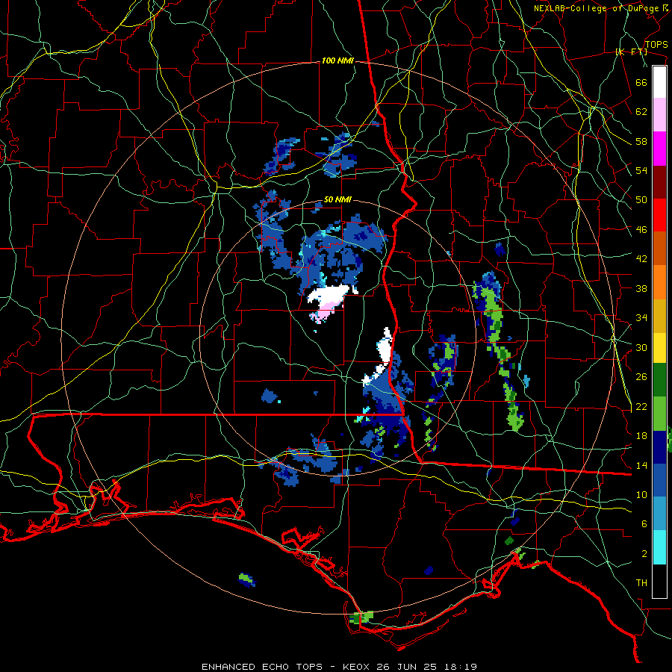Click the K FT units label
Image resolution: width=672 pixels, height=672 pixels.
tap(631, 52)
